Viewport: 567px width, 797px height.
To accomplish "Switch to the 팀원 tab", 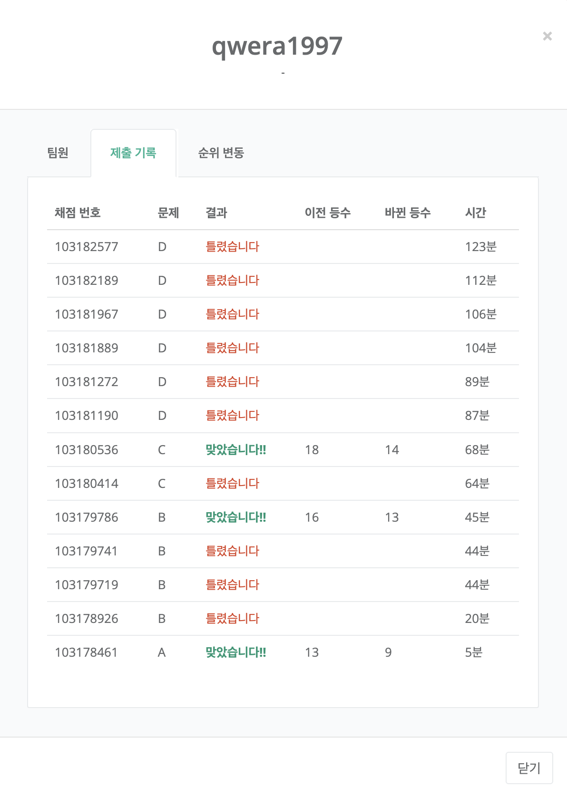I will tap(58, 153).
